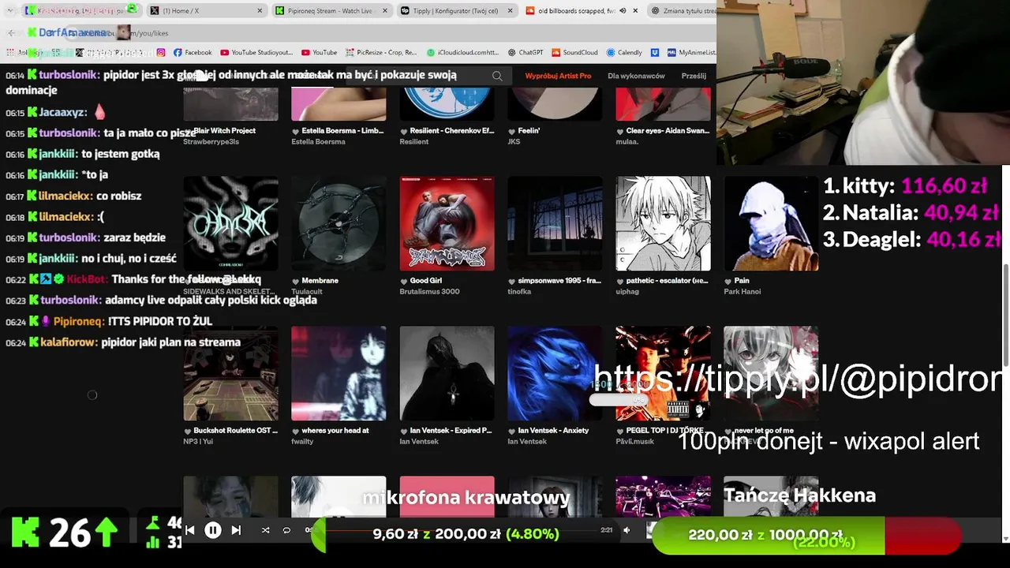Toggle heart next to Good Girl
Screen dimensions: 1010x568
pos(404,281)
